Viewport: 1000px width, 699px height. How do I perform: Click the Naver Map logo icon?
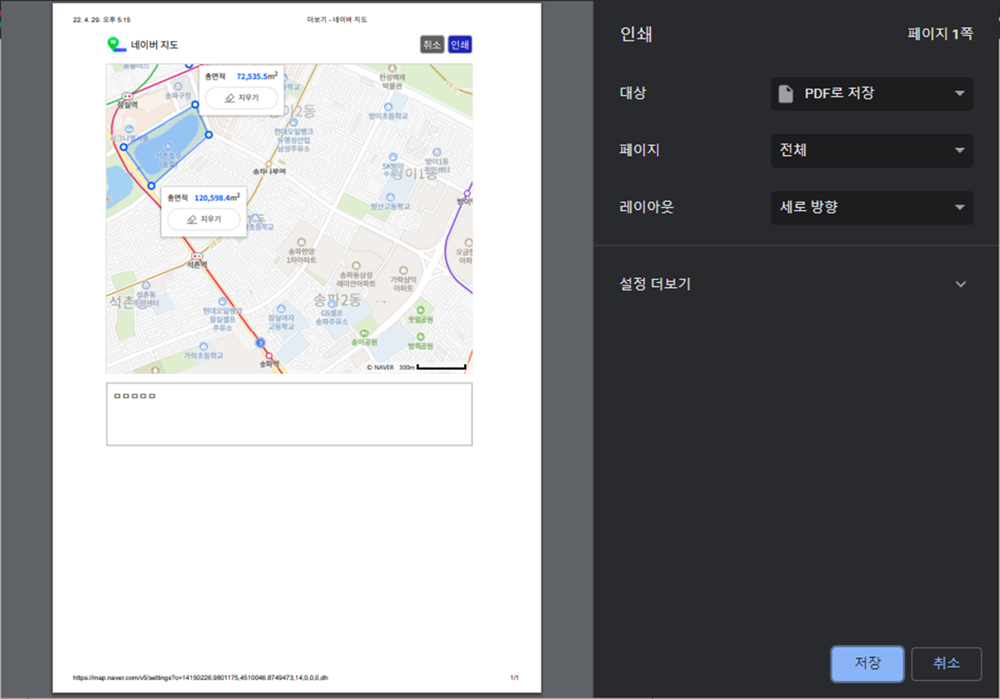click(116, 45)
